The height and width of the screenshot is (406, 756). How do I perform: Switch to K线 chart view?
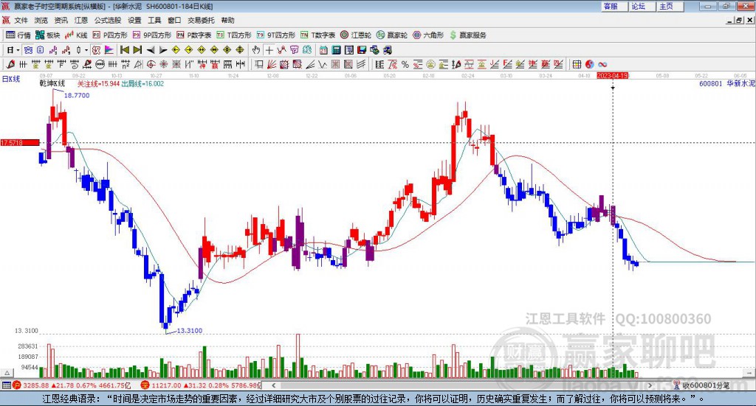pyautogui.click(x=76, y=35)
